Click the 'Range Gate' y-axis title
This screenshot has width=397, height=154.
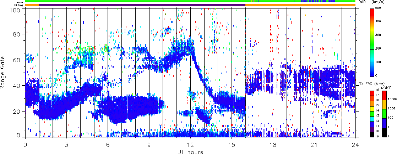click(3, 73)
